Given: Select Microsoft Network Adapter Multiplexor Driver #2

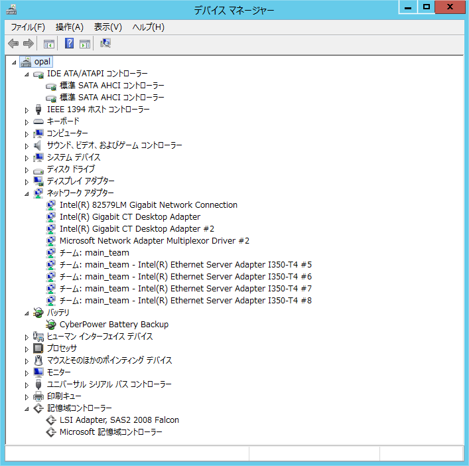Looking at the screenshot, I should (x=155, y=241).
